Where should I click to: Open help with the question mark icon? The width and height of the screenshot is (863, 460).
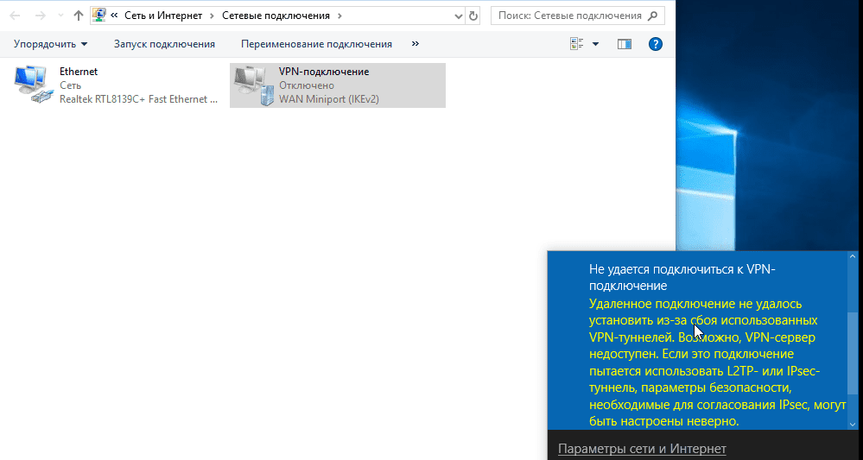(655, 44)
